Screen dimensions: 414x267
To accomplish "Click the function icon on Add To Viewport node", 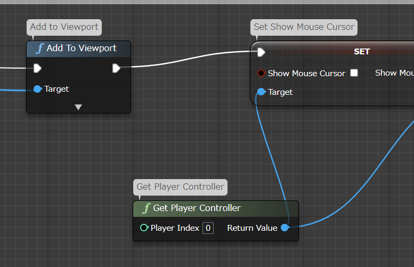I will 39,48.
